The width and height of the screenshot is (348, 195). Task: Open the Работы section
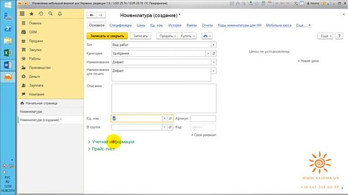pos(35,58)
